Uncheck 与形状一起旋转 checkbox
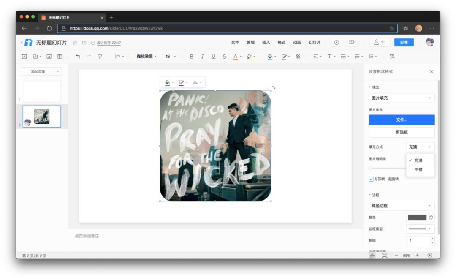This screenshot has height=280, width=456. 371,179
